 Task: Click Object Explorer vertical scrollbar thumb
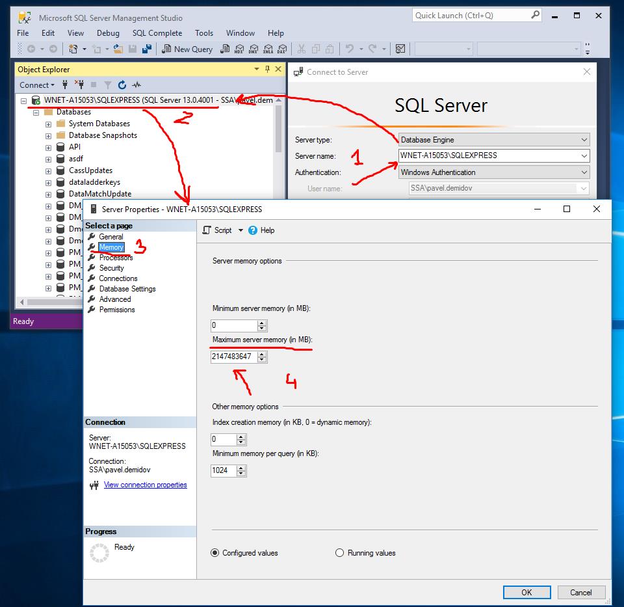click(x=279, y=128)
